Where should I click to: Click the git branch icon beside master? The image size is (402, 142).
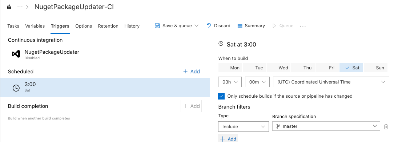point(278,126)
